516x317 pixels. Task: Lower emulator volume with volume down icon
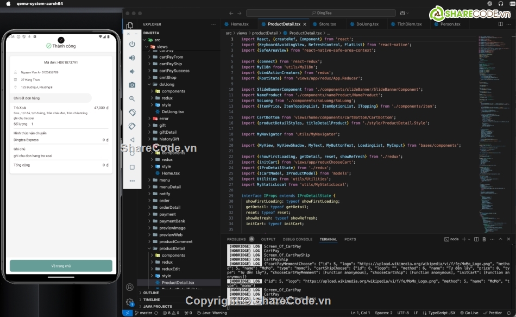(132, 71)
